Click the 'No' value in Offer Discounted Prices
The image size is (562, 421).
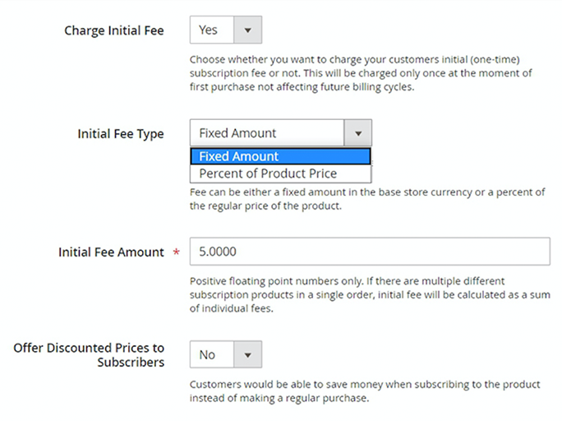click(207, 355)
